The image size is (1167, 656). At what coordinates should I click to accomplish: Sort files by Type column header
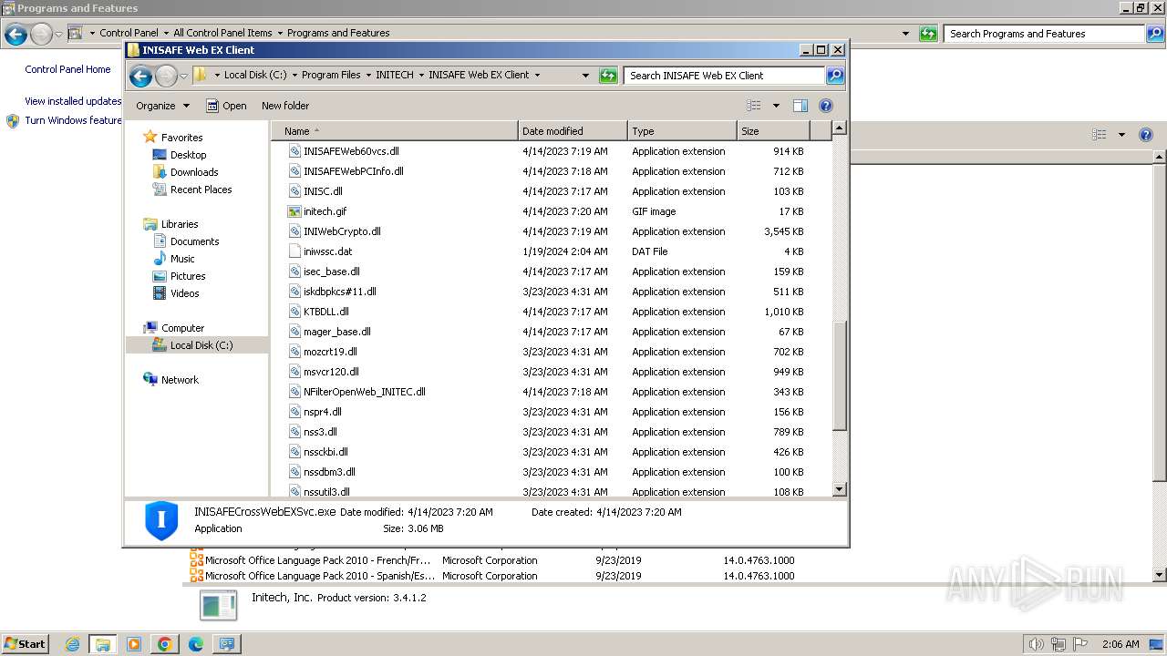pos(681,131)
